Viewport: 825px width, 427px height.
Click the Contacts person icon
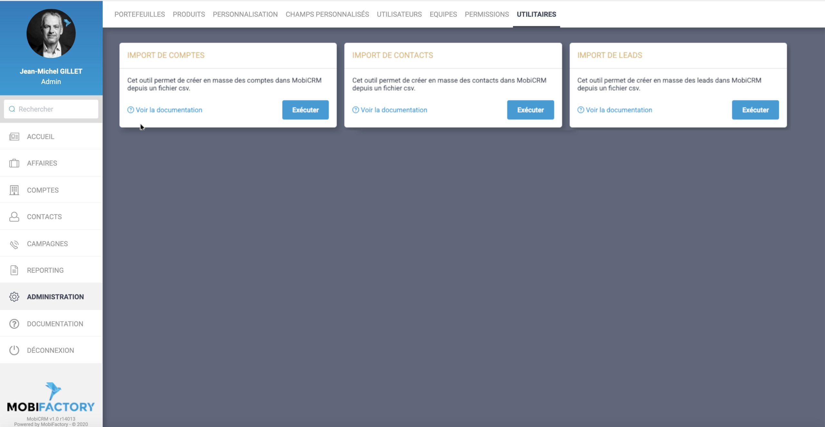click(x=14, y=217)
